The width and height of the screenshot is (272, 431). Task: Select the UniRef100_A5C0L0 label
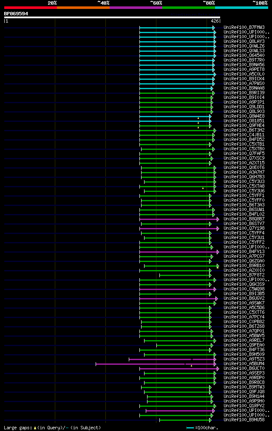pyautogui.click(x=244, y=74)
